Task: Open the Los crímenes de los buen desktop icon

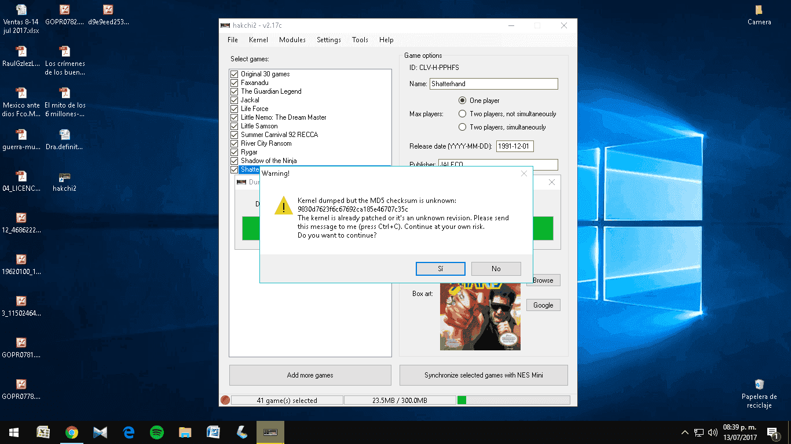Action: tap(65, 61)
